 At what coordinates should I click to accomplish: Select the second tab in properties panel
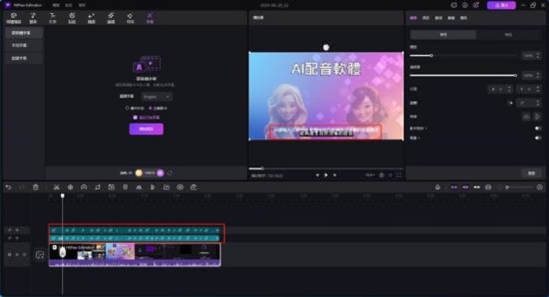[425, 16]
